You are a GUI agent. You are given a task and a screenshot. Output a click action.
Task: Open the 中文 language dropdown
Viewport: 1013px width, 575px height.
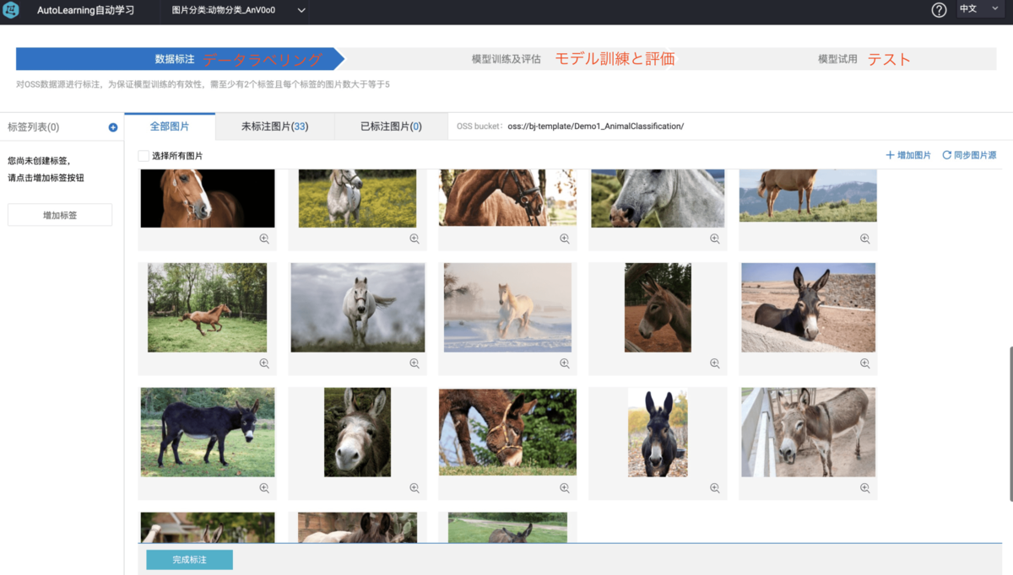pos(978,9)
